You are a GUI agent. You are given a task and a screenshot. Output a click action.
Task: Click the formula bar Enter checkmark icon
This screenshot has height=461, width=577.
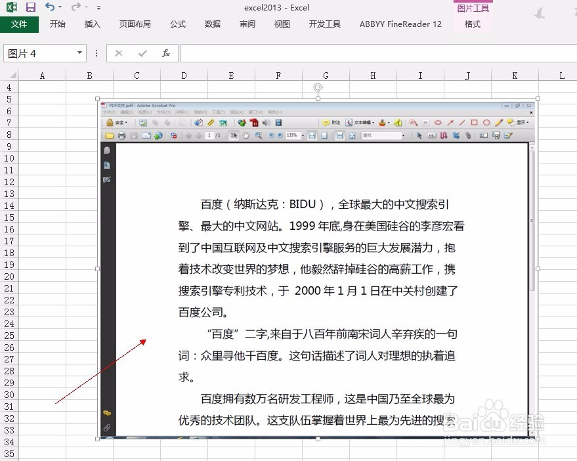[142, 53]
